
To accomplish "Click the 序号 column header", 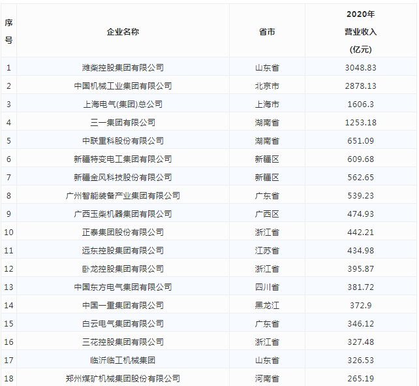I will click(x=9, y=31).
